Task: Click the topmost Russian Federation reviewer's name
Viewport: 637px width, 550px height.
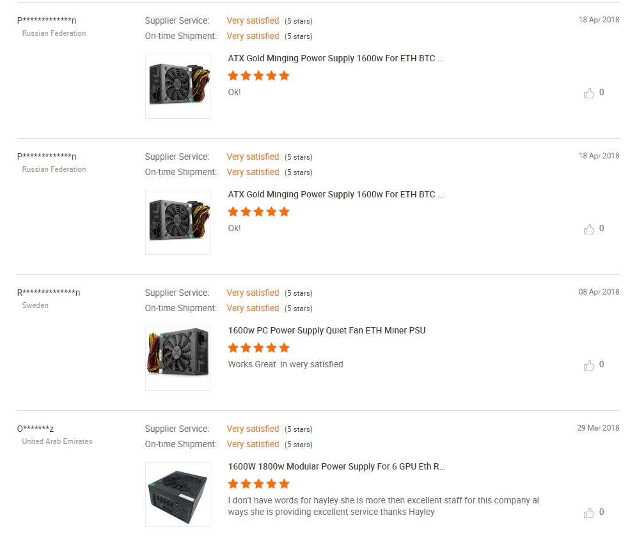Action: [47, 20]
